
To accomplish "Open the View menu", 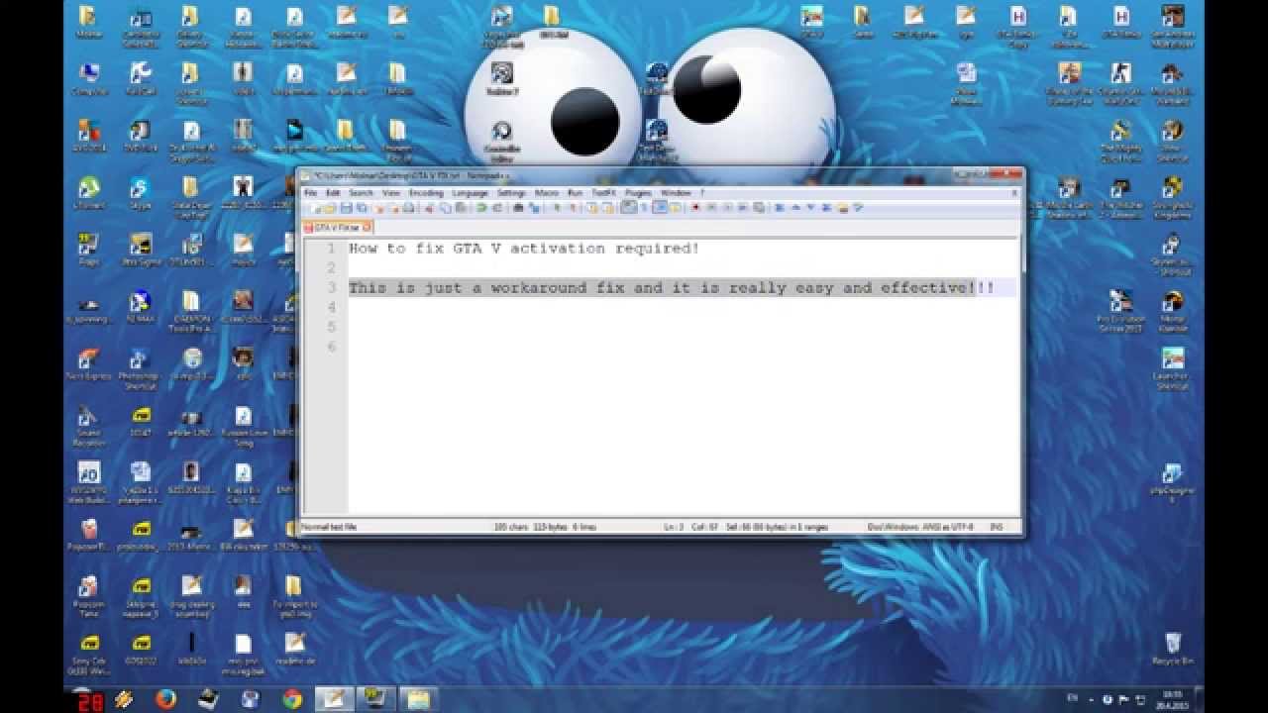I will [x=391, y=192].
